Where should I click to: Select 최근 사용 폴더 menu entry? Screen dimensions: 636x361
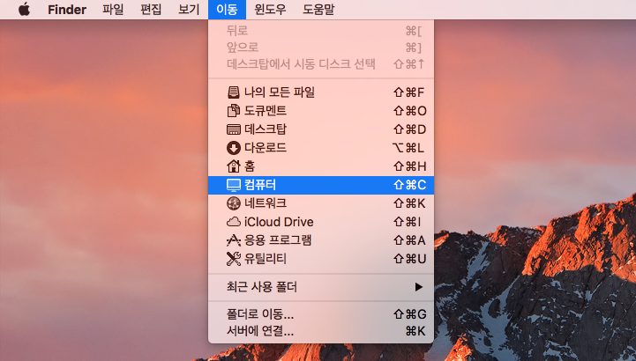click(321, 287)
